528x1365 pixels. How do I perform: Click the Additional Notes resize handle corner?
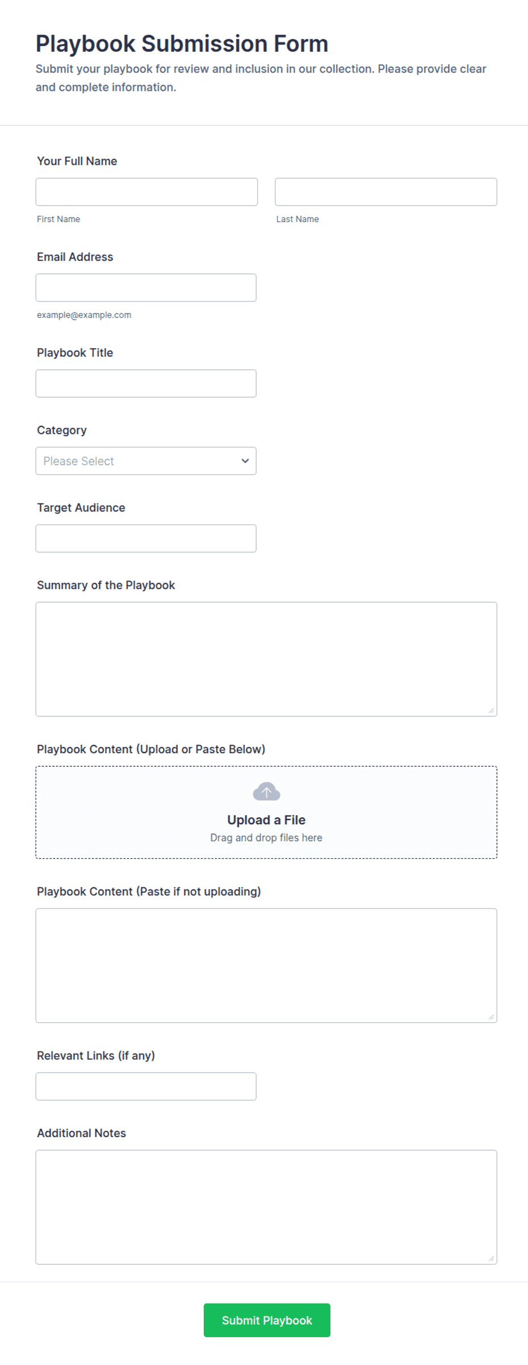491,1259
